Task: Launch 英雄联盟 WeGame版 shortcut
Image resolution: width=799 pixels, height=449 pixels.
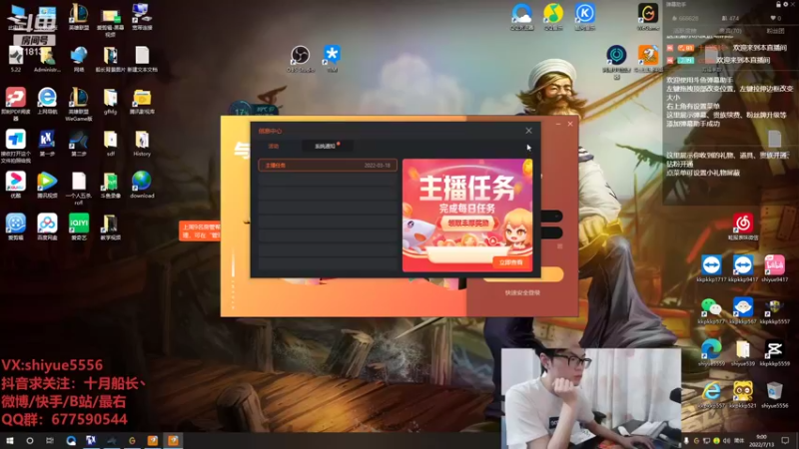Action: pyautogui.click(x=79, y=102)
